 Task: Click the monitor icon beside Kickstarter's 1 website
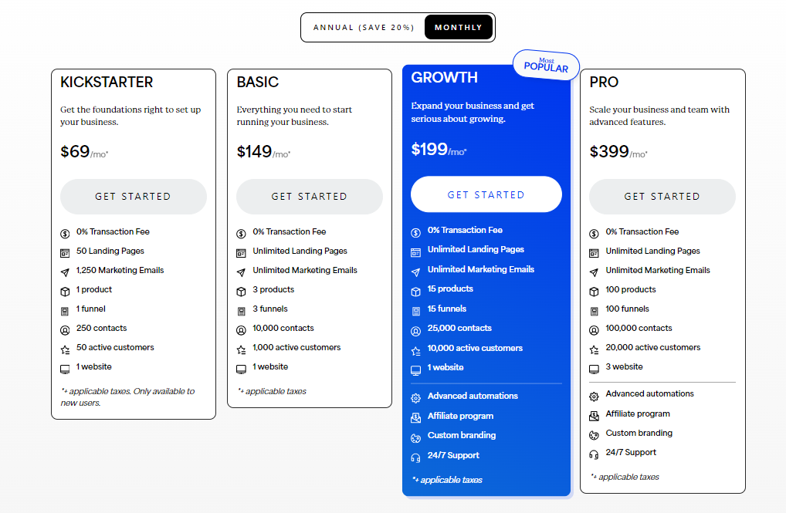65,370
